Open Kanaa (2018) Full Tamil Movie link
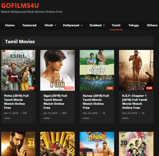The image size is (159, 156). tap(96, 102)
